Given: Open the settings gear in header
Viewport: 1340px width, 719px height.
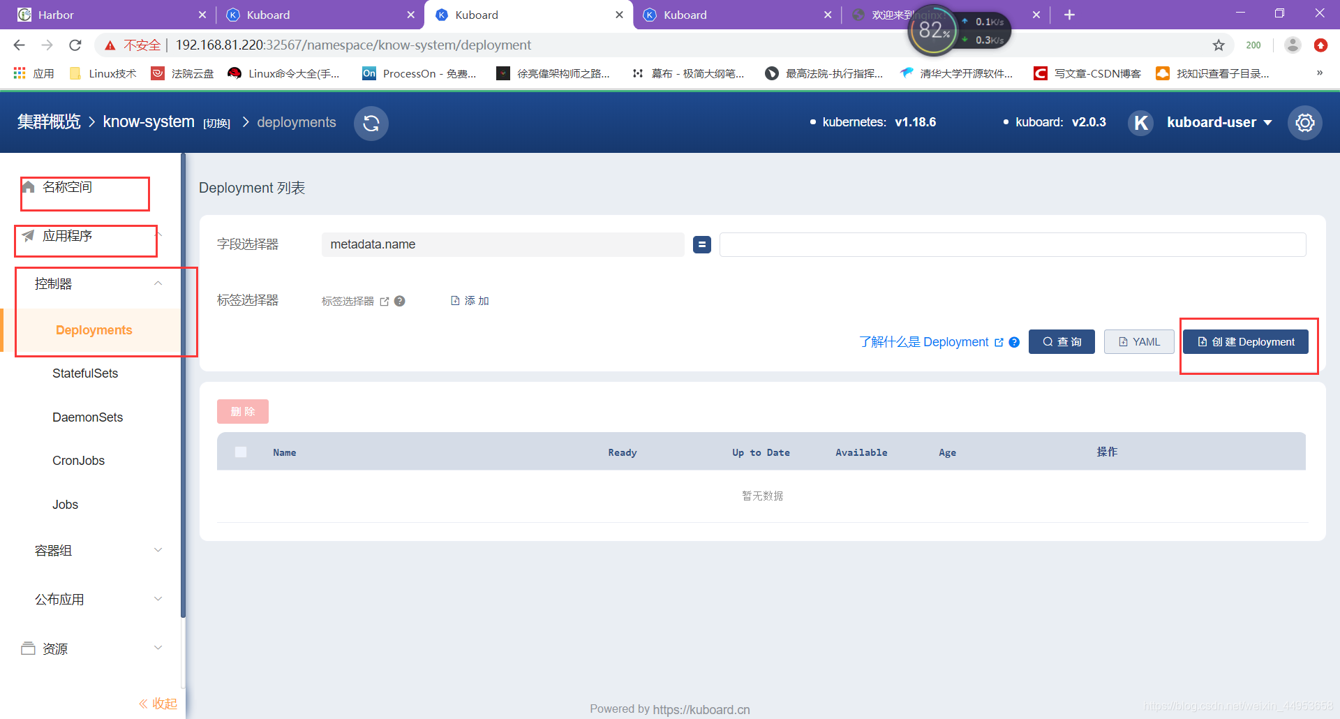Looking at the screenshot, I should 1304,123.
